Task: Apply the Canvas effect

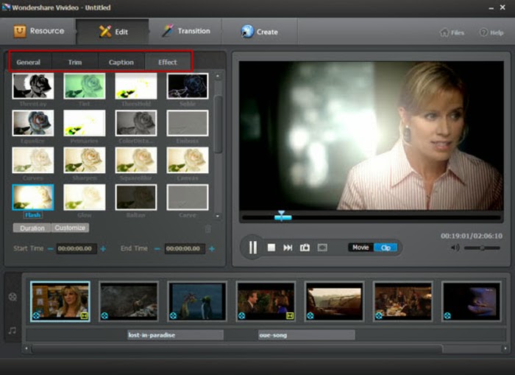Action: [188, 160]
